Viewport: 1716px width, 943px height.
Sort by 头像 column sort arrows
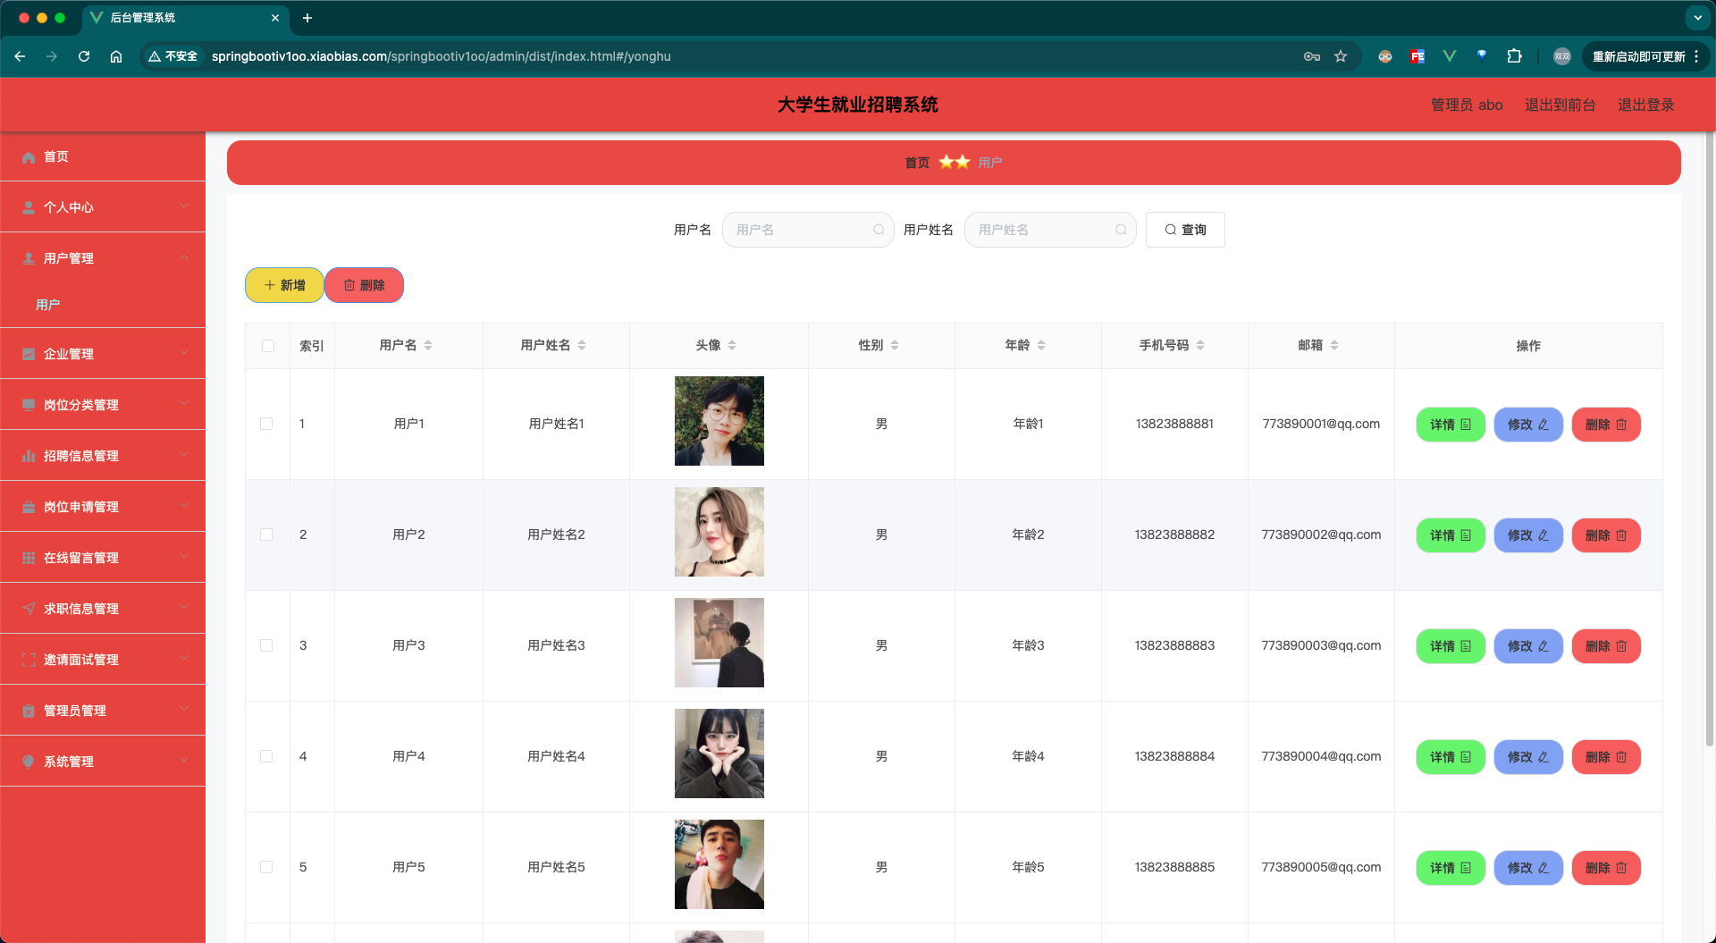732,345
